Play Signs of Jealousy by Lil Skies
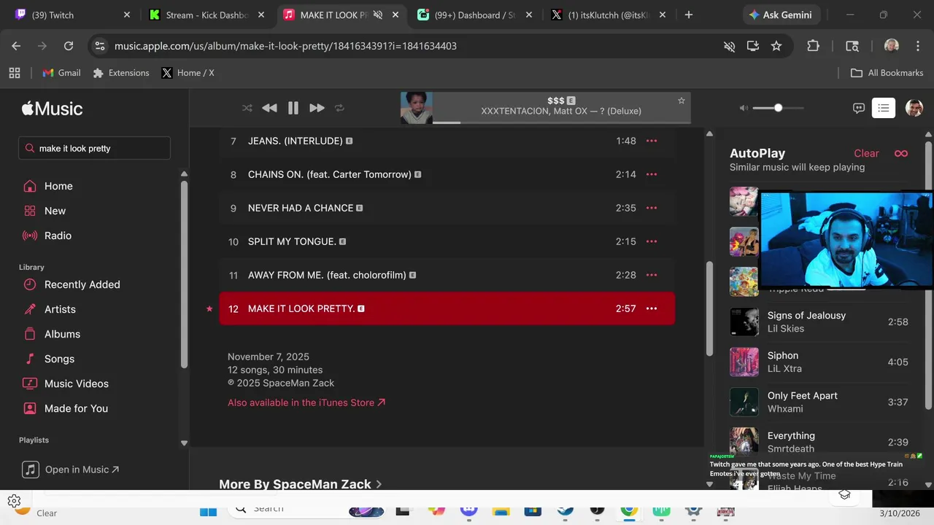 (x=819, y=322)
